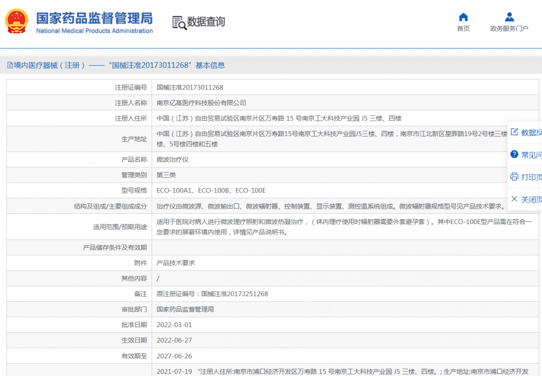This screenshot has height=376, width=542.
Task: Open the 政务服务门户 text link
Action: coord(509,28)
